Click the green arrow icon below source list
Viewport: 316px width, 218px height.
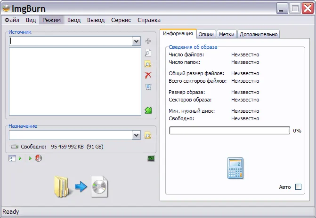[x=148, y=110]
